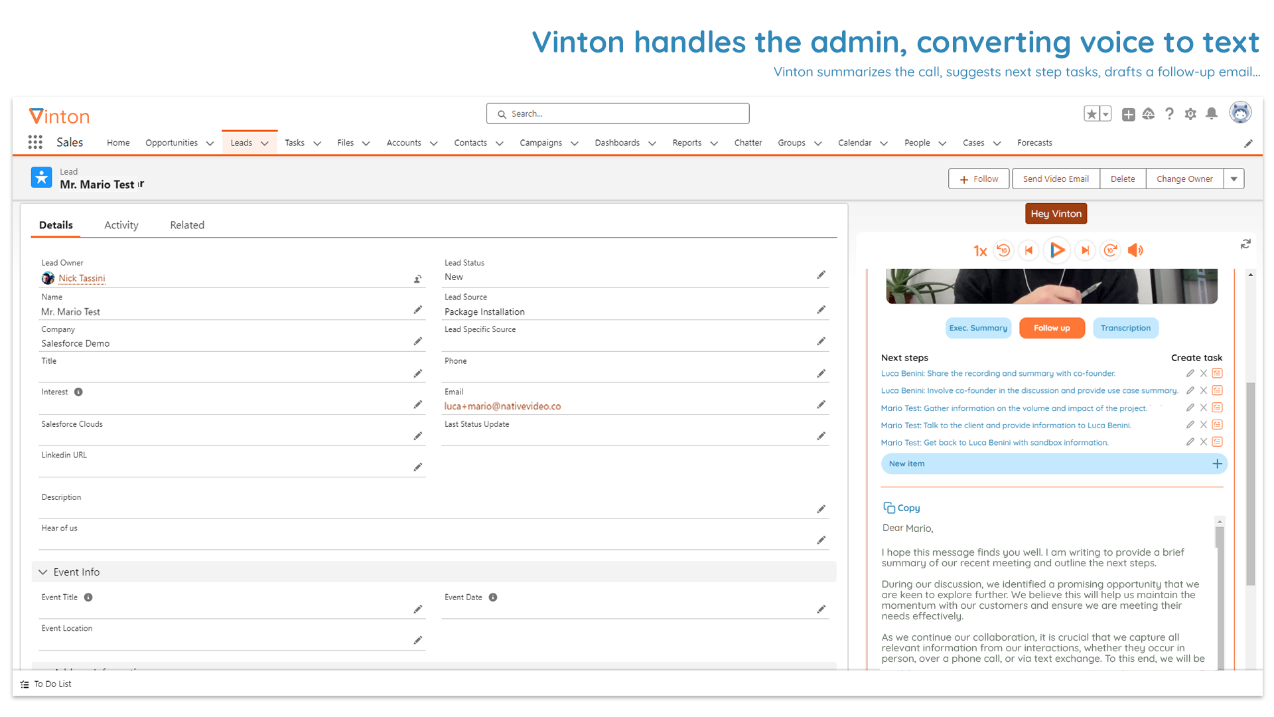1274x717 pixels.
Task: Mute the video player volume
Action: pos(1135,250)
